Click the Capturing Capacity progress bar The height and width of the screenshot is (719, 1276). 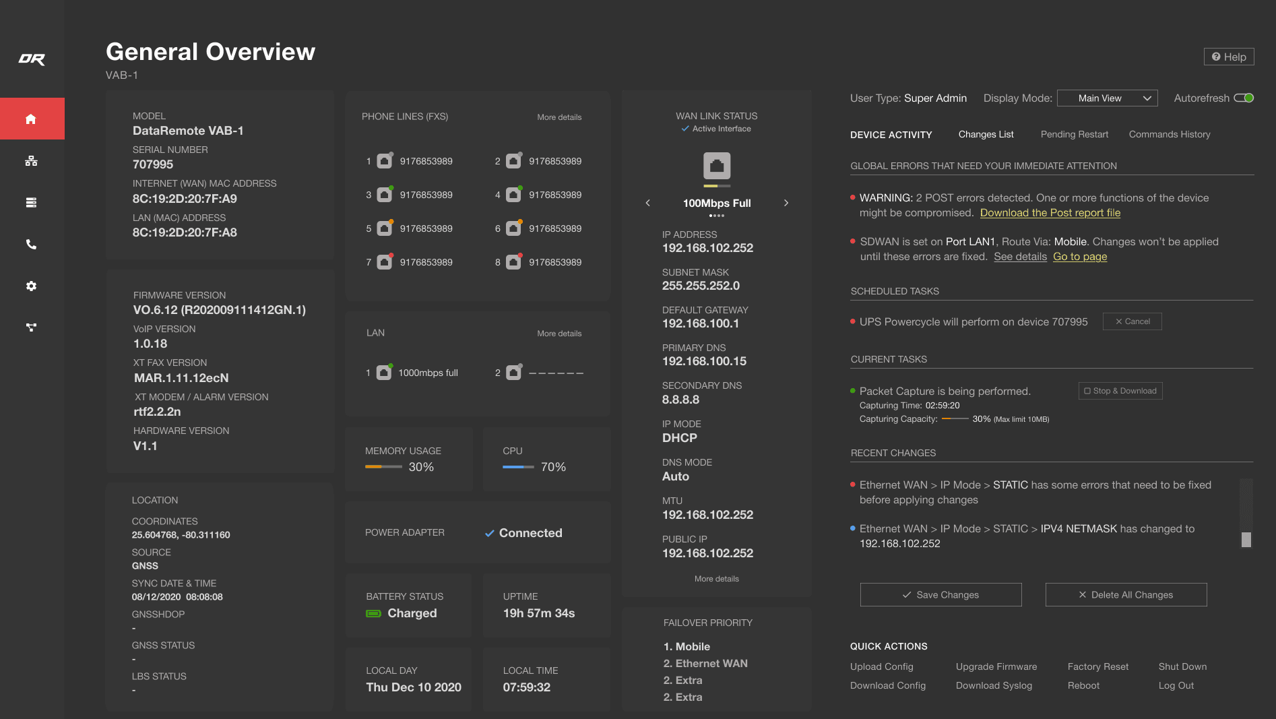(x=954, y=418)
